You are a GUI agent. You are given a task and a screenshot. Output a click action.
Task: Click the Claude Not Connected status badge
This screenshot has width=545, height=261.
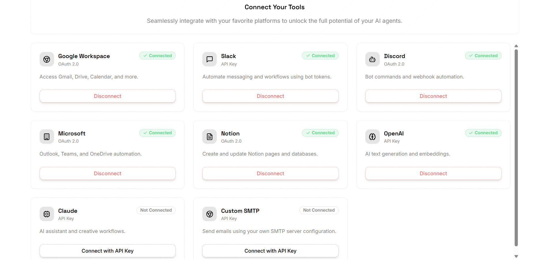coord(156,210)
